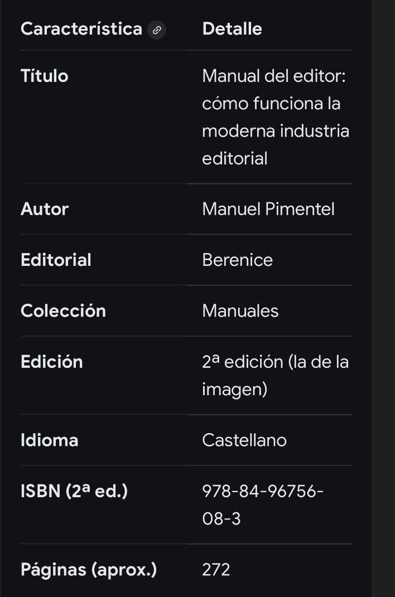Image resolution: width=395 pixels, height=597 pixels.
Task: Click the link icon beside Característica
Action: point(157,30)
